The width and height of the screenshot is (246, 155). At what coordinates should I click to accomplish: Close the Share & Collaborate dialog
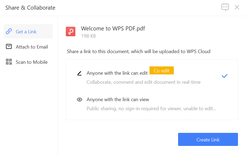[237, 7]
